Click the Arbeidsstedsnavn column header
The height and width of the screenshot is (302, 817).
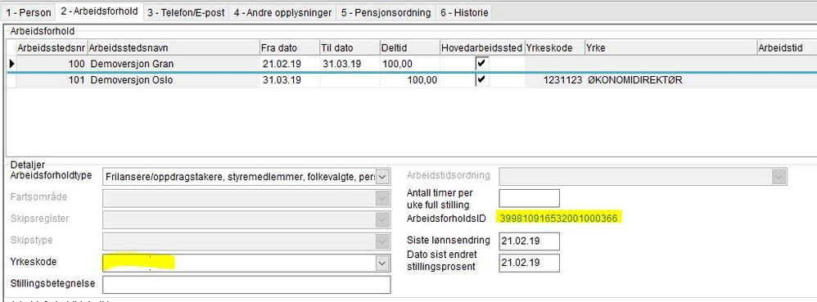click(173, 48)
